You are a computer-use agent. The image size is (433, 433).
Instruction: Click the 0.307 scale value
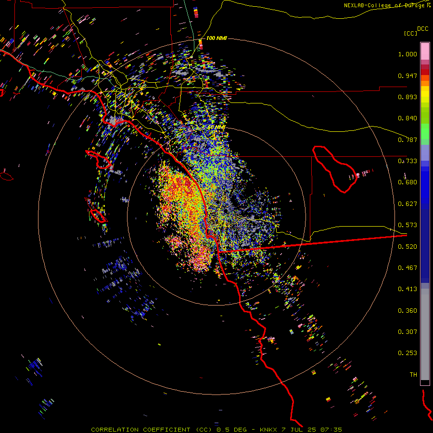coord(408,332)
